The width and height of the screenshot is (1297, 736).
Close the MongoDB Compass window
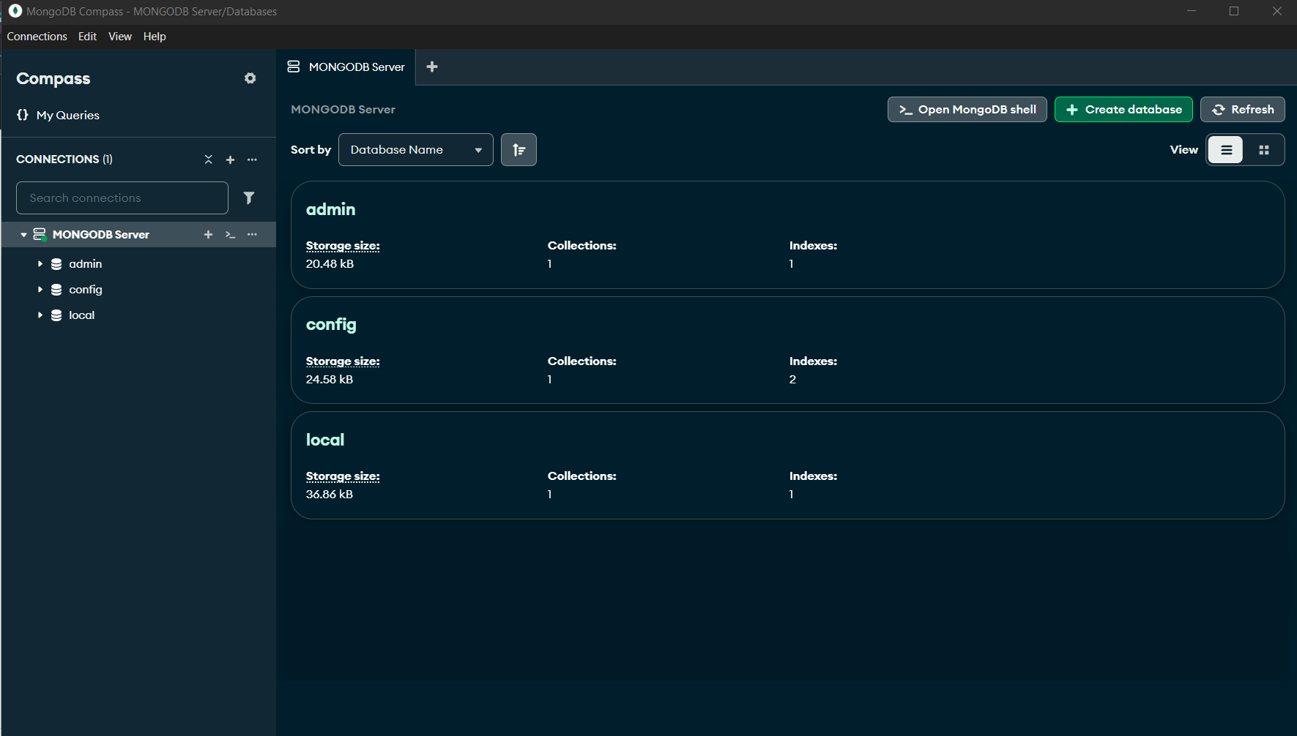coord(1277,11)
